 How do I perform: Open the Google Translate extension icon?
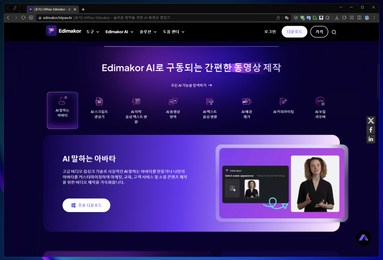[x=308, y=17]
